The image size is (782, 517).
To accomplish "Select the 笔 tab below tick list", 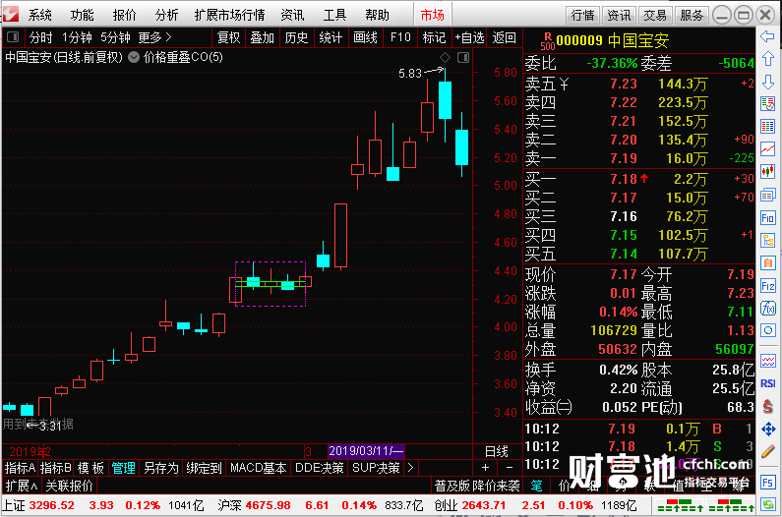I will tap(537, 486).
